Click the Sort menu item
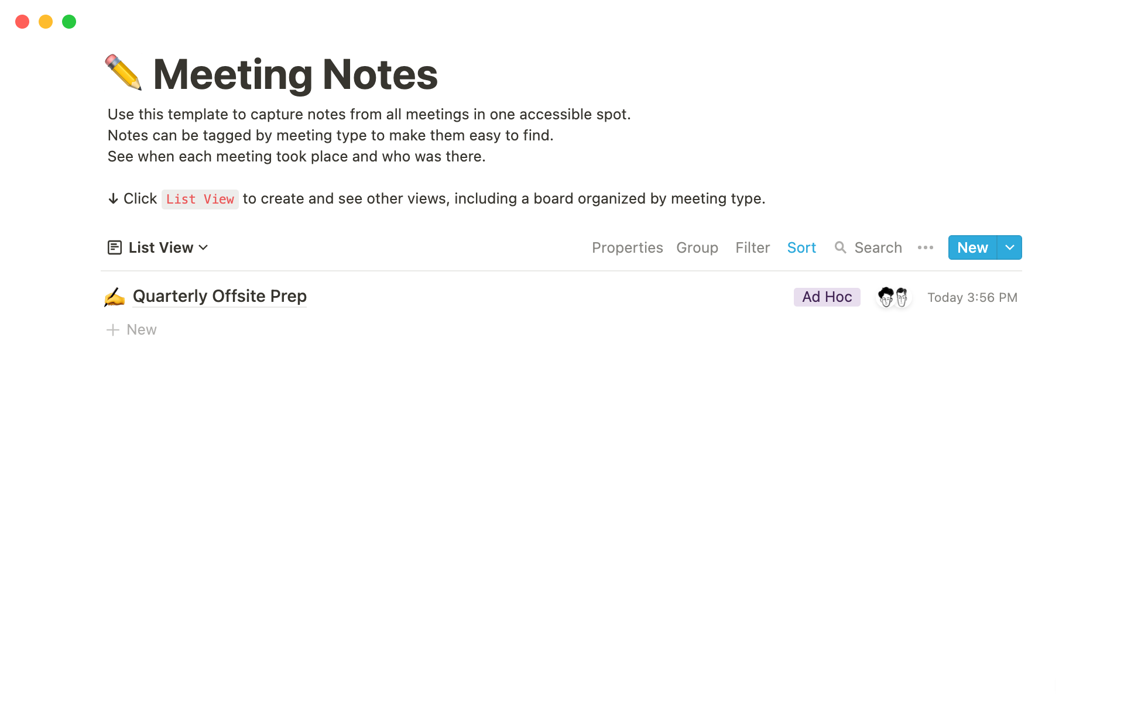 tap(801, 247)
